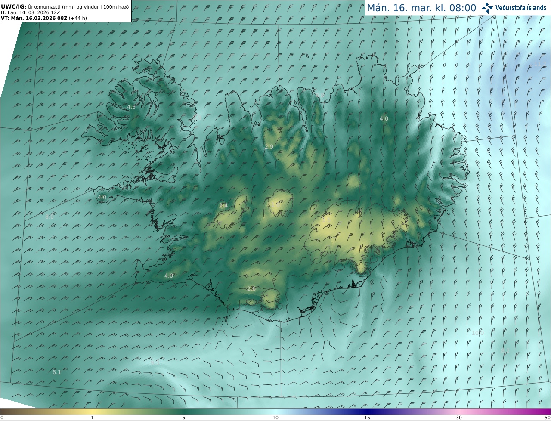The height and width of the screenshot is (421, 551).
Task: Click the 'VT: Mán. 16.03.2026 08Z' line
Action: point(34,18)
